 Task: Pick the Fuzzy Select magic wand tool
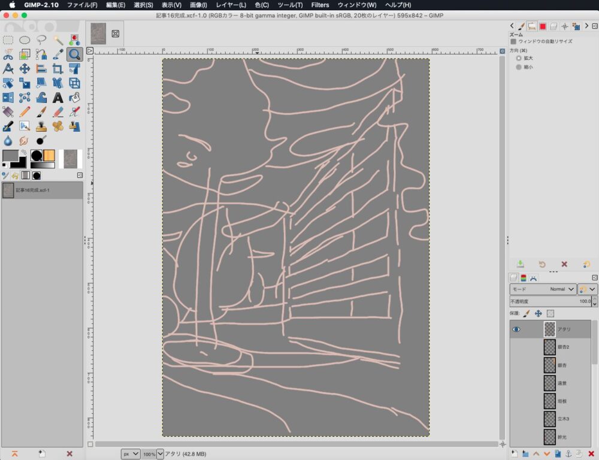point(58,40)
